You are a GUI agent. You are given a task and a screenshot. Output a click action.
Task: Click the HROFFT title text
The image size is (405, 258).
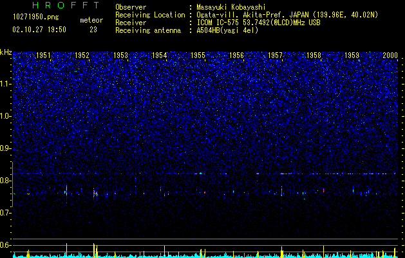[x=66, y=5]
